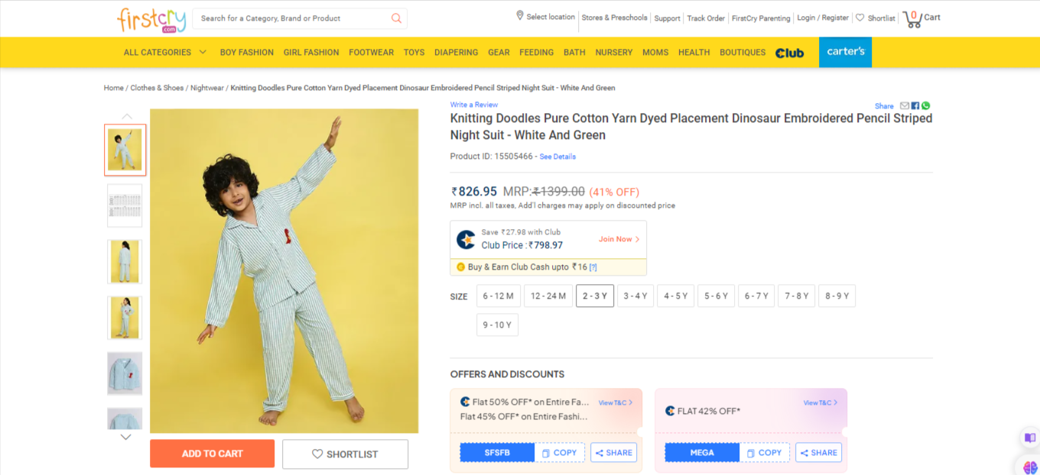The width and height of the screenshot is (1040, 475).
Task: Click the Club Cash help question mark
Action: pyautogui.click(x=593, y=267)
